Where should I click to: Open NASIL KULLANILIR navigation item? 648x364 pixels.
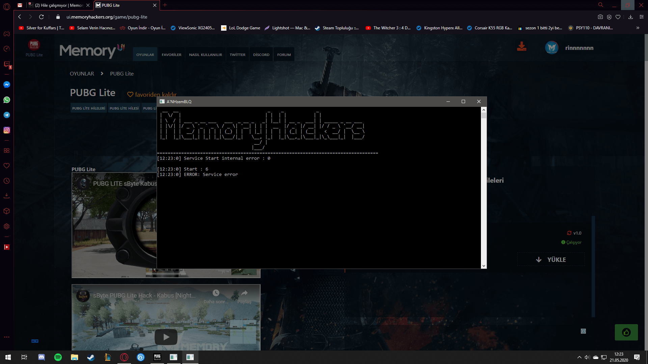(x=206, y=55)
